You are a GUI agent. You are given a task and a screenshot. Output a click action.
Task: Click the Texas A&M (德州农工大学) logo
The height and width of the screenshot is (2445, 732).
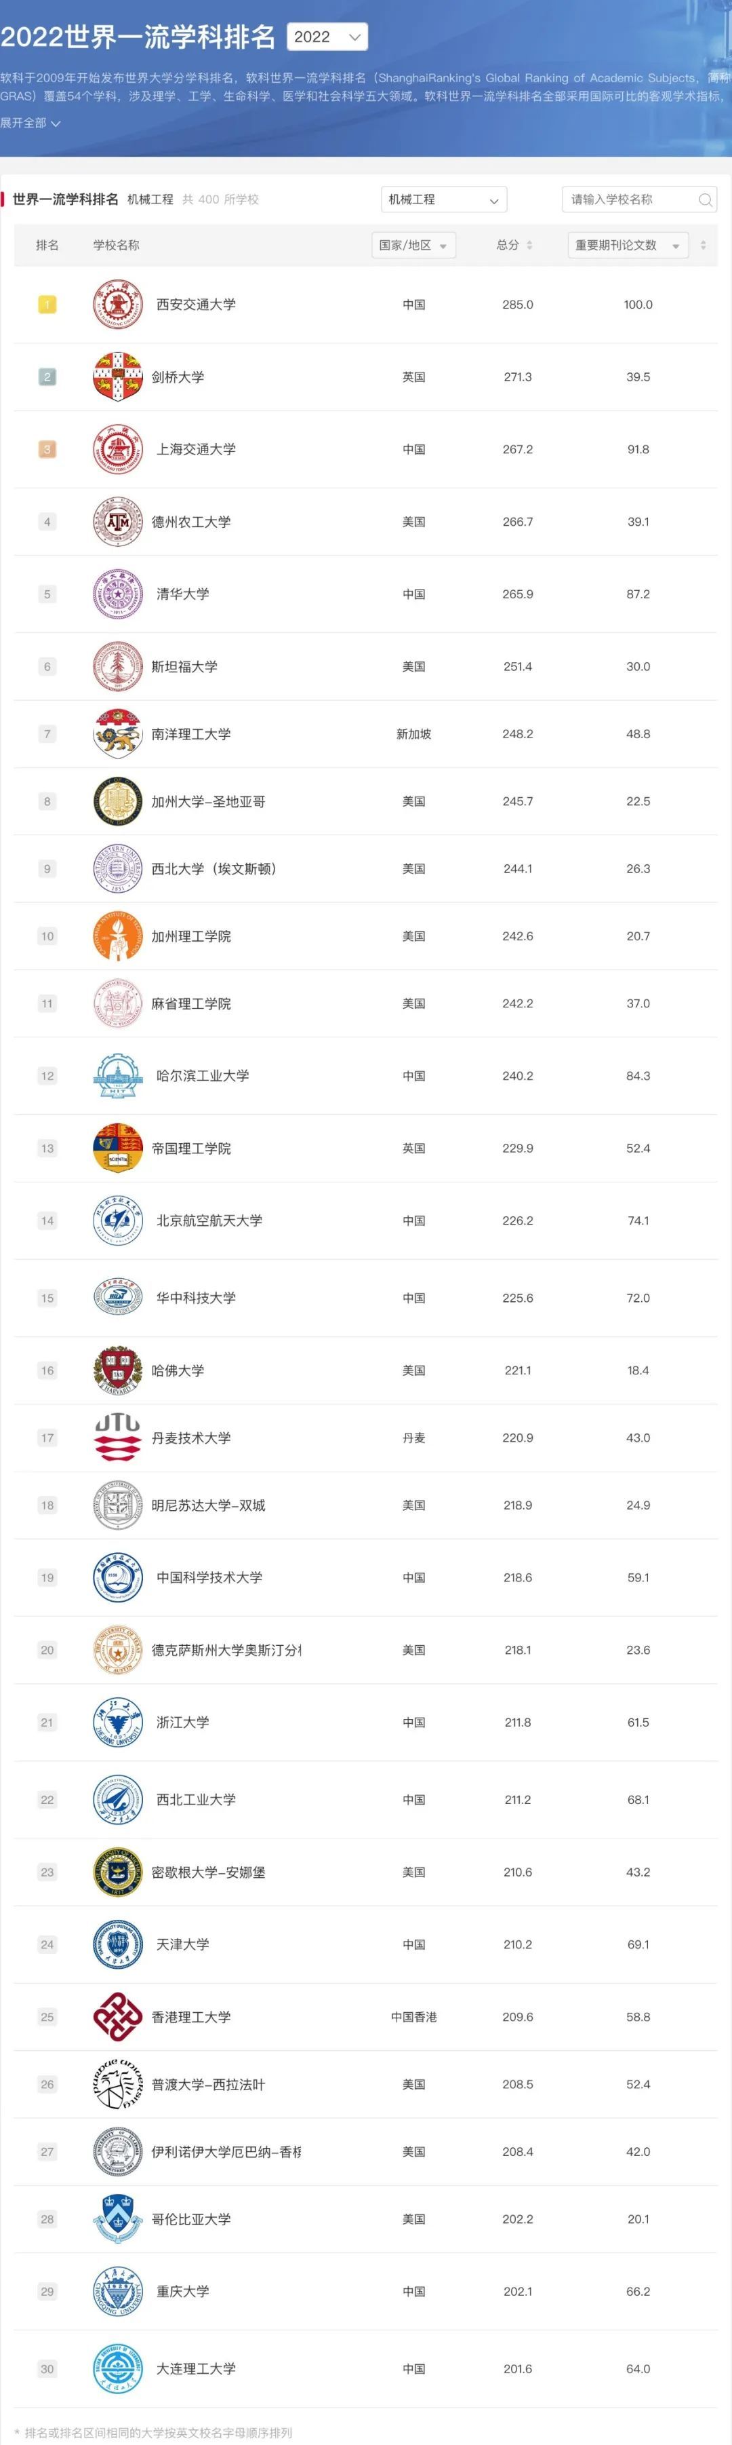pos(117,522)
